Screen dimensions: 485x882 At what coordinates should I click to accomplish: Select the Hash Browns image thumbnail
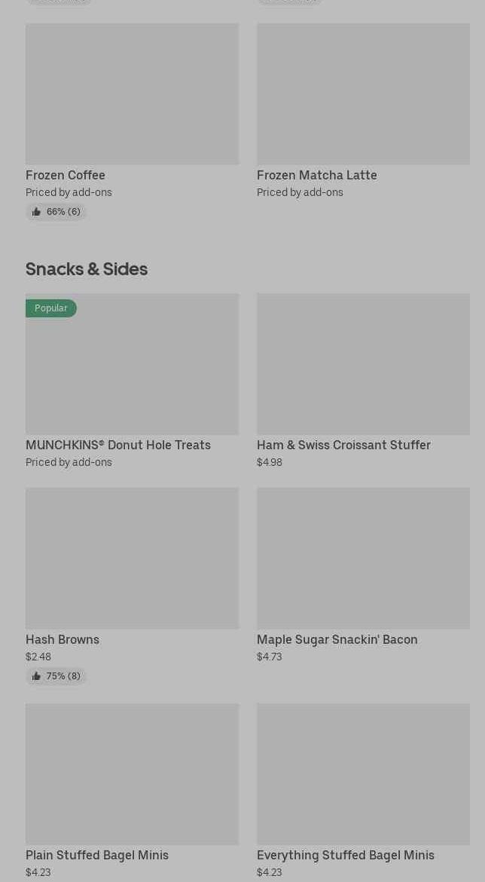132,558
